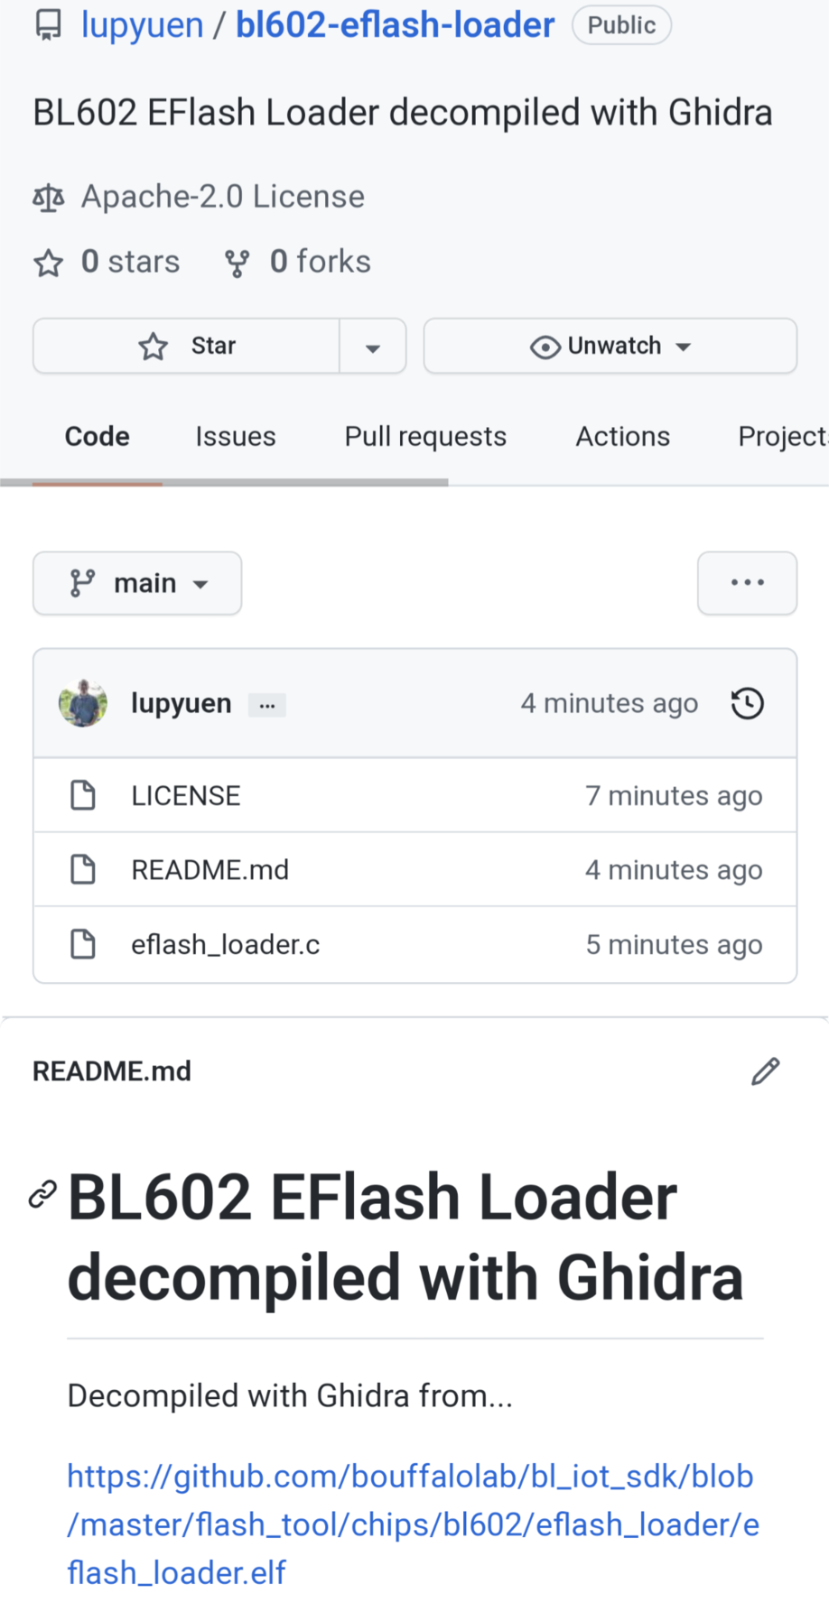Open the bl602-eflash-loader repository link

coord(395,25)
